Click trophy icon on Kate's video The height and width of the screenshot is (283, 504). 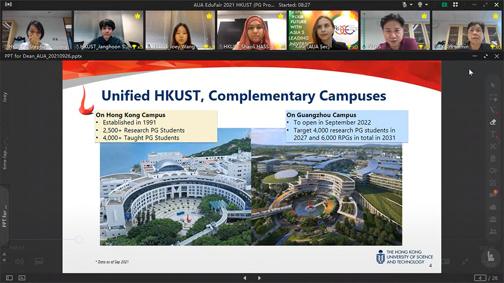(x=349, y=47)
